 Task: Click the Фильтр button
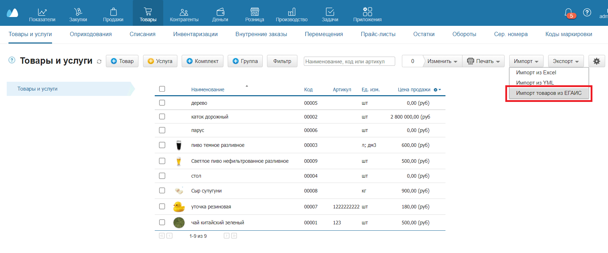coord(282,61)
